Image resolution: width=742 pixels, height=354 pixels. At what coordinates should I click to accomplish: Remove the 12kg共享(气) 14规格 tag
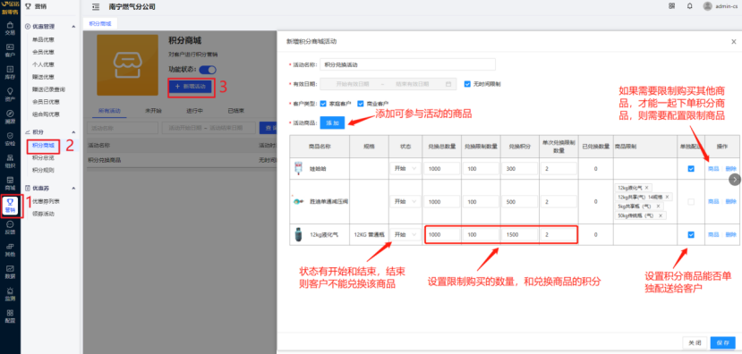click(x=667, y=197)
